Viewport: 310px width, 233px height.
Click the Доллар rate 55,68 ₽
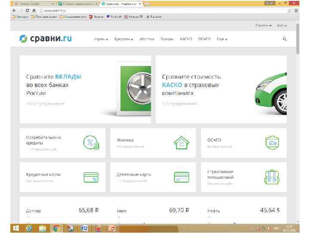coord(89,210)
